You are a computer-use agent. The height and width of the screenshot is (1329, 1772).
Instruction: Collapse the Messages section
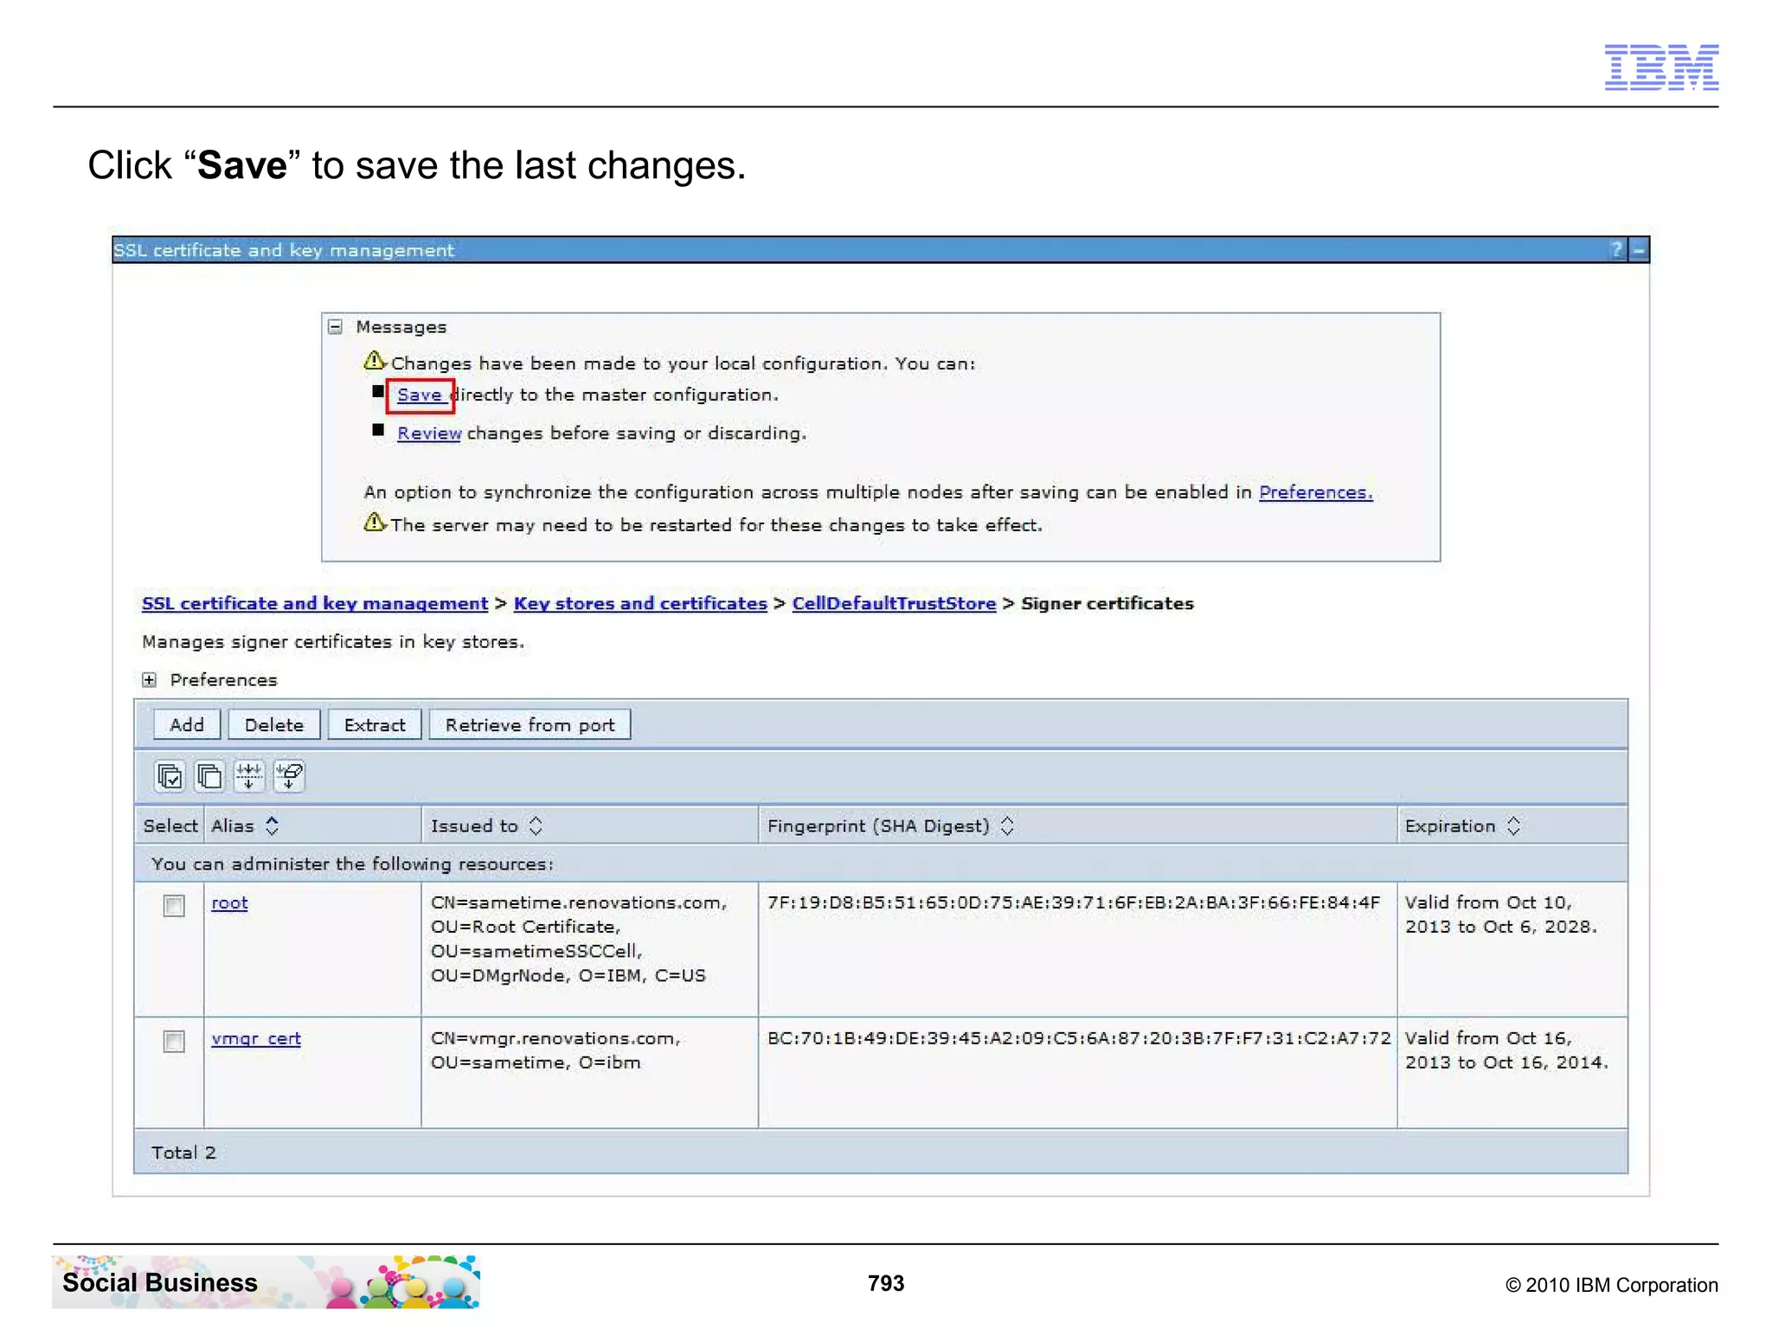pyautogui.click(x=336, y=327)
